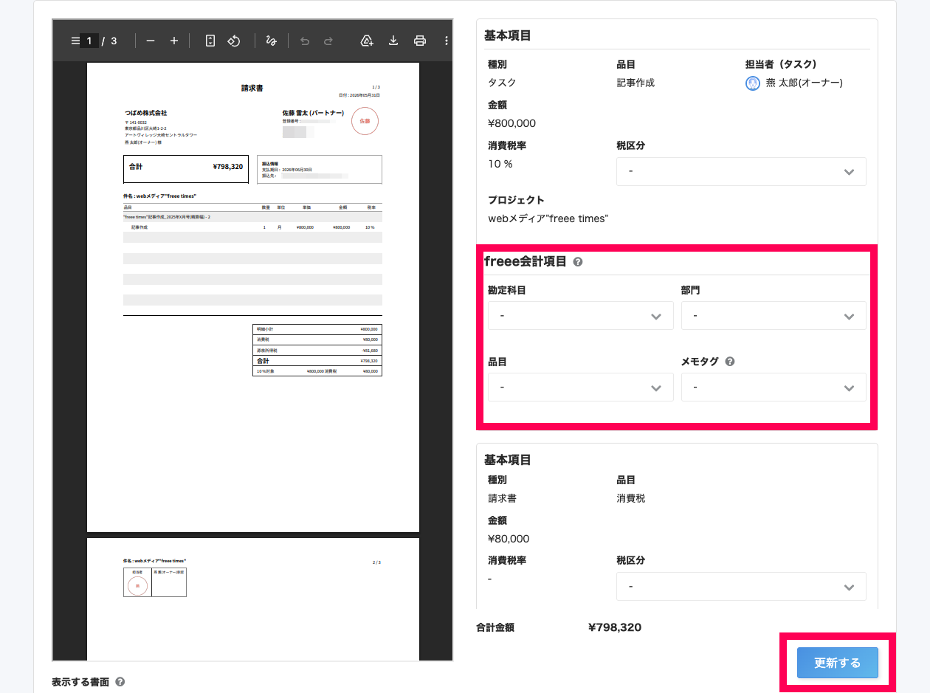Open the help tooltip beside freee会計項目
The image size is (930, 693).
click(578, 262)
